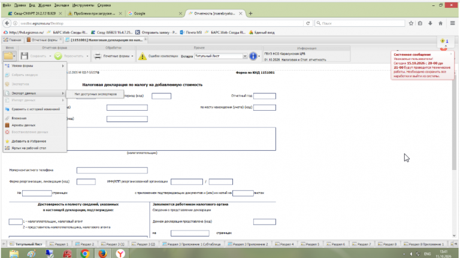Click the ENG language indicator in tray
The width and height of the screenshot is (460, 258).
[428, 254]
